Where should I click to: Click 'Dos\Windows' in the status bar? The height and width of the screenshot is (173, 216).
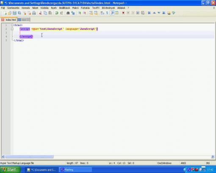pyautogui.click(x=164, y=163)
